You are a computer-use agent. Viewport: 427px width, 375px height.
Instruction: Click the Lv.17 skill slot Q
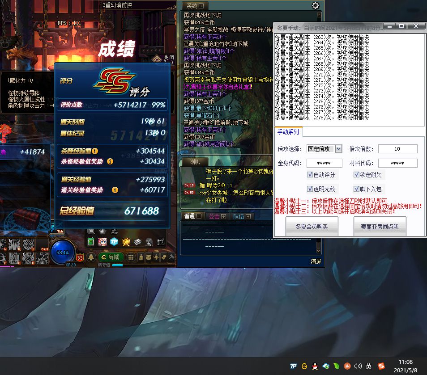[x=14, y=244]
